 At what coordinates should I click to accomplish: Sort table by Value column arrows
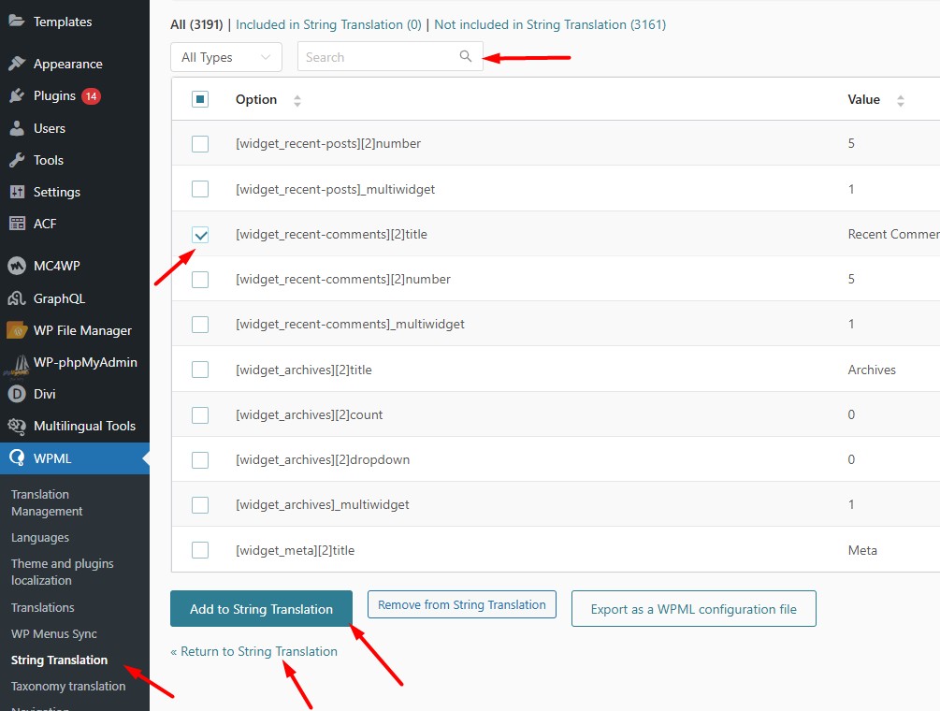(901, 100)
